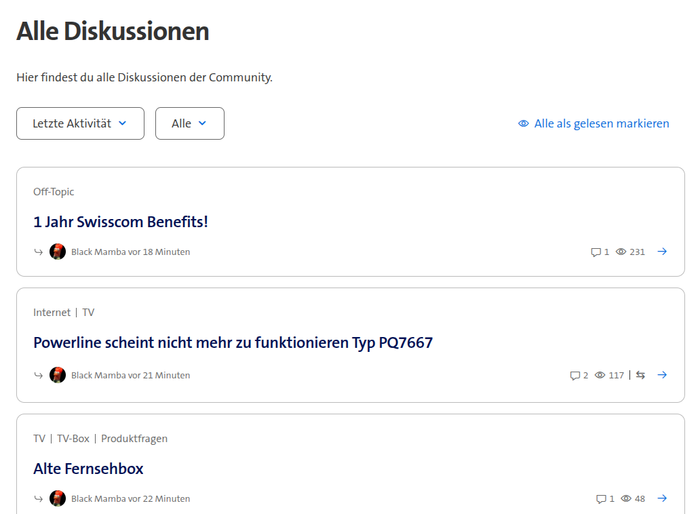Click comment bubble icon on Powerline post
700x514 pixels.
[575, 376]
